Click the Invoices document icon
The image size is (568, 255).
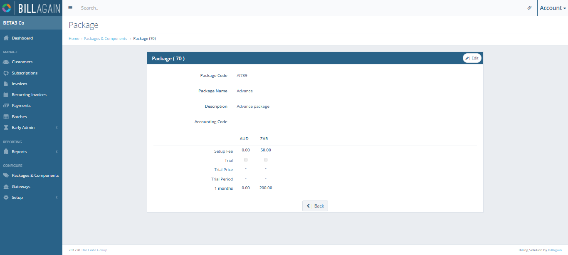pyautogui.click(x=6, y=84)
